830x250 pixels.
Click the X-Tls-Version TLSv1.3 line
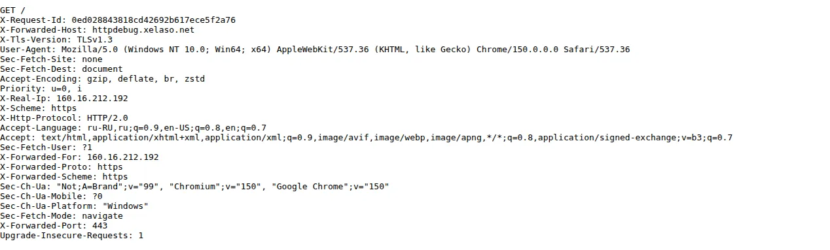pyautogui.click(x=56, y=40)
